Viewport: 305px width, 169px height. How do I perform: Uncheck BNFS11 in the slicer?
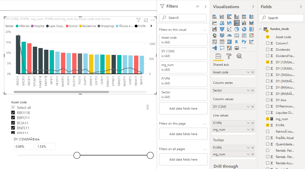13,128
